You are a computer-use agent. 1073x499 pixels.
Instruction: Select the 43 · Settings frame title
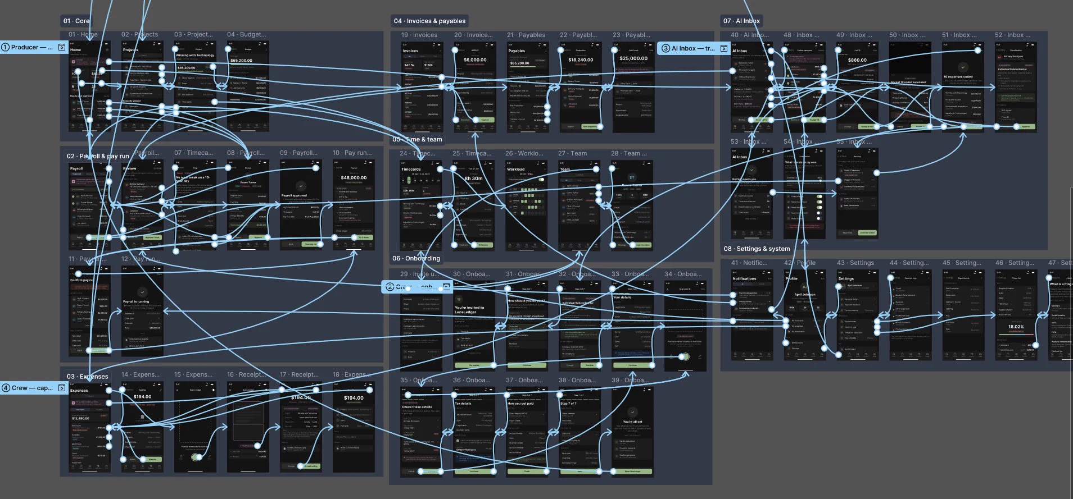pos(855,263)
